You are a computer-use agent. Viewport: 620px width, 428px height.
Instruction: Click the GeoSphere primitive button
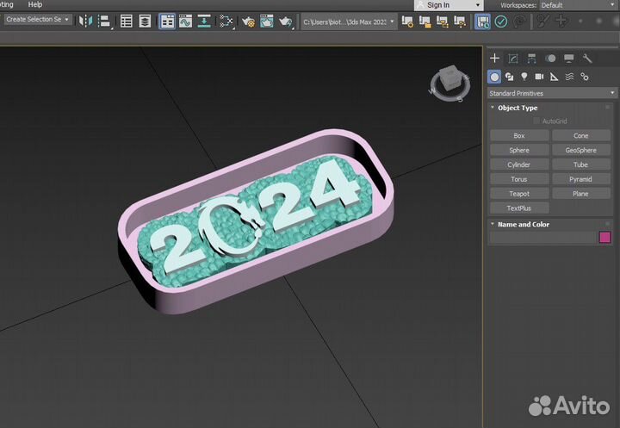[580, 150]
